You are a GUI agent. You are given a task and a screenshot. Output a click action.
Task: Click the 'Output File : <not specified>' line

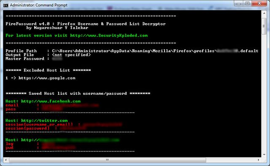click(48, 55)
